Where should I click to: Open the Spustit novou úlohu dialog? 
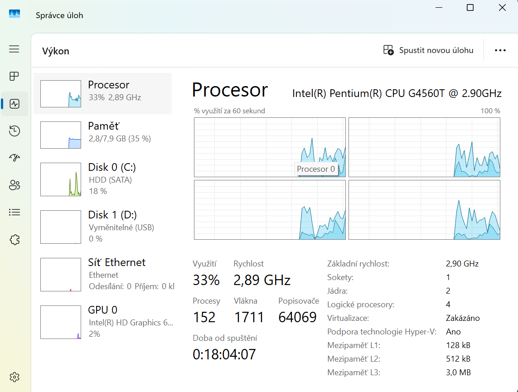(x=428, y=50)
